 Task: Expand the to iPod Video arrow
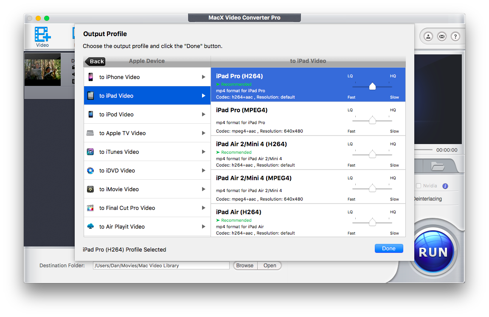click(x=203, y=114)
